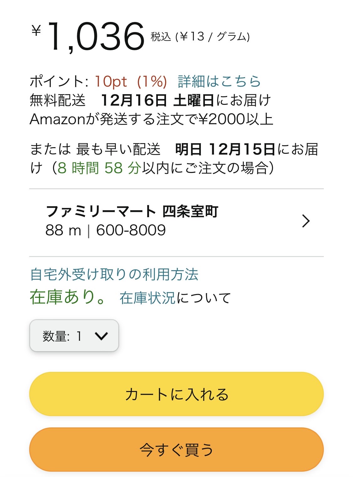Select the ファミリーマート 四条室町 store name
Screen dimensions: 353x477
coord(132,212)
